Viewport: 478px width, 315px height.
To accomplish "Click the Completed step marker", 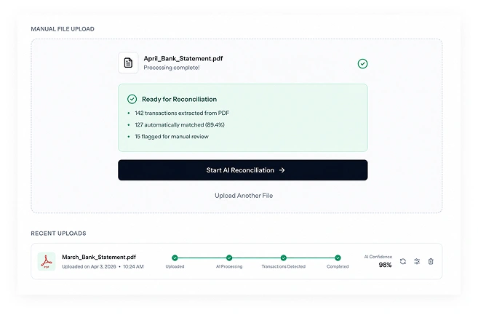I will (338, 258).
